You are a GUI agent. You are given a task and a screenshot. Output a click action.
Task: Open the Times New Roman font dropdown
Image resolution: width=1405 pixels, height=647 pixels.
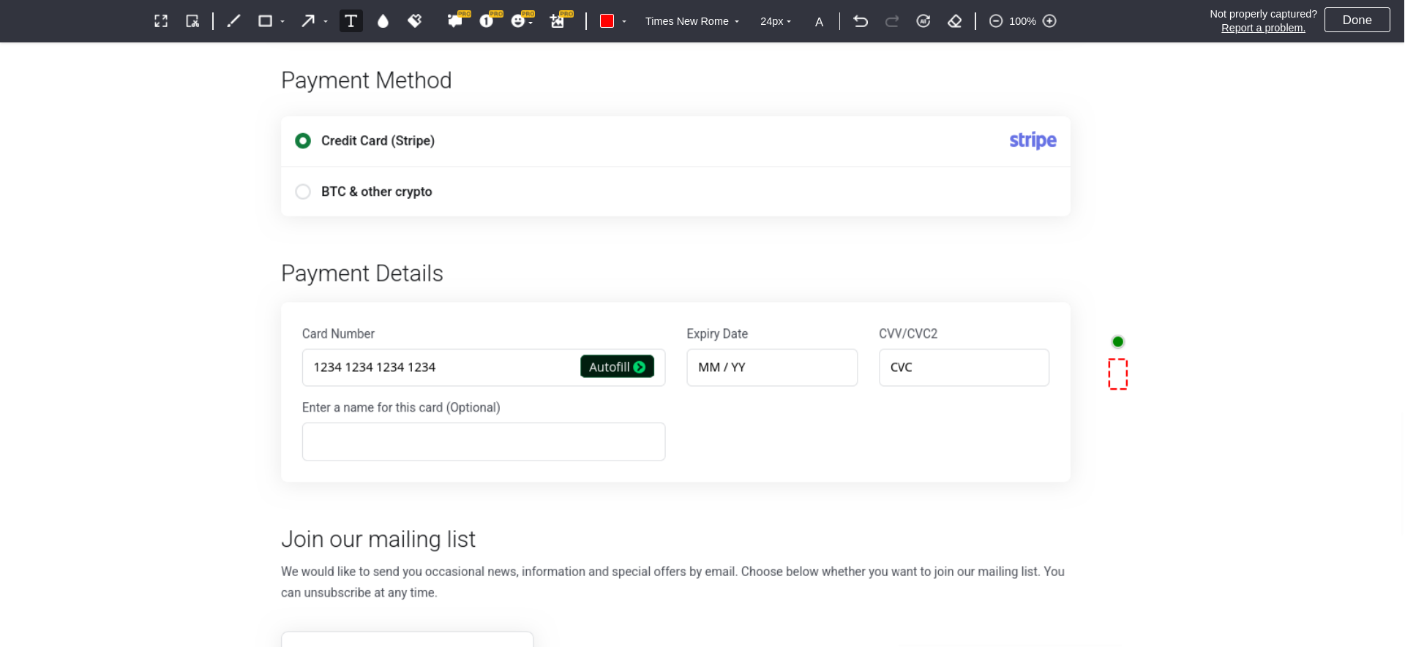(692, 21)
